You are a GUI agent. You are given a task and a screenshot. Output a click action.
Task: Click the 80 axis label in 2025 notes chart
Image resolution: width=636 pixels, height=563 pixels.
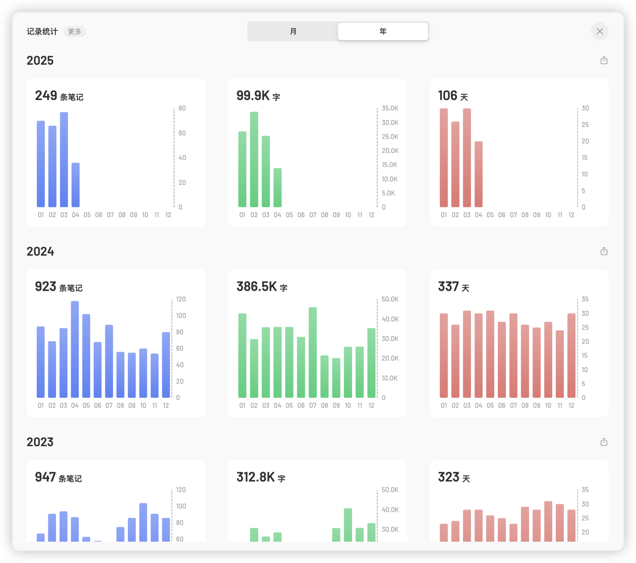click(182, 108)
